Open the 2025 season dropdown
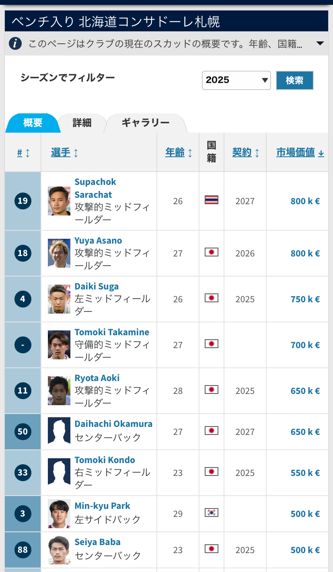 click(x=236, y=80)
